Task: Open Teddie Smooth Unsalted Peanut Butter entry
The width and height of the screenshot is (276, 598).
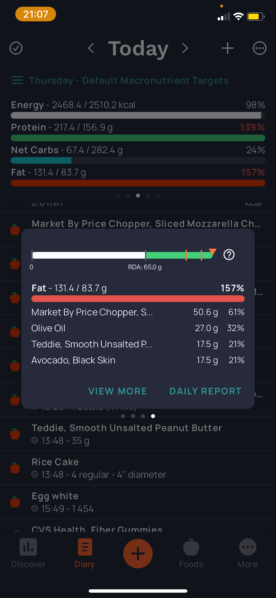Action: tap(138, 434)
